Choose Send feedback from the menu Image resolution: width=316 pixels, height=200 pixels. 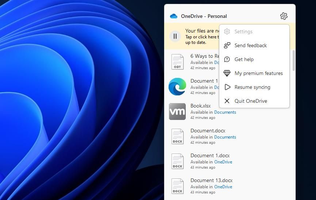(x=254, y=45)
